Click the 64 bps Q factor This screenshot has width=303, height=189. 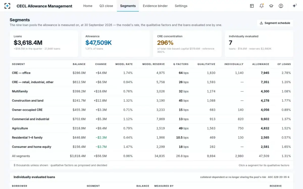pos(184,73)
